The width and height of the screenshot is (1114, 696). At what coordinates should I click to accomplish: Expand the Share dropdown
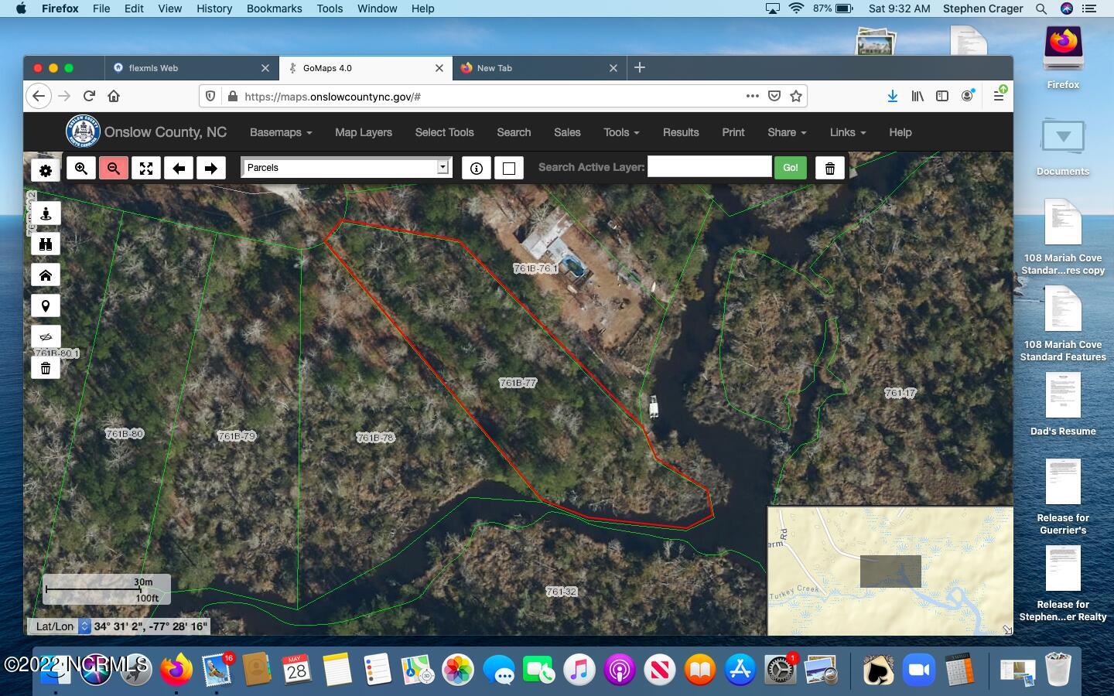click(x=786, y=132)
